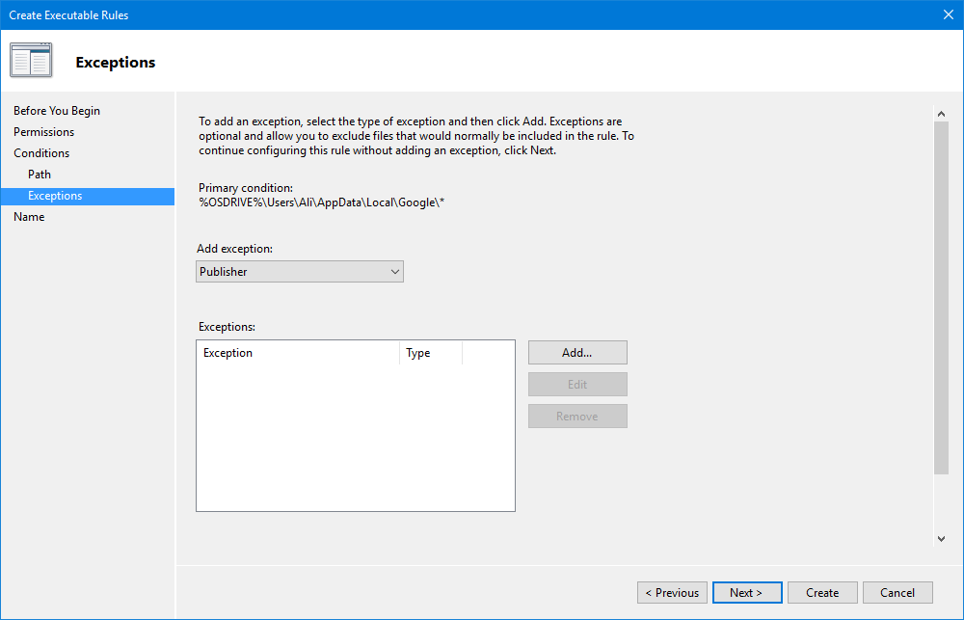Close the Create Executable Rules dialog

(947, 14)
